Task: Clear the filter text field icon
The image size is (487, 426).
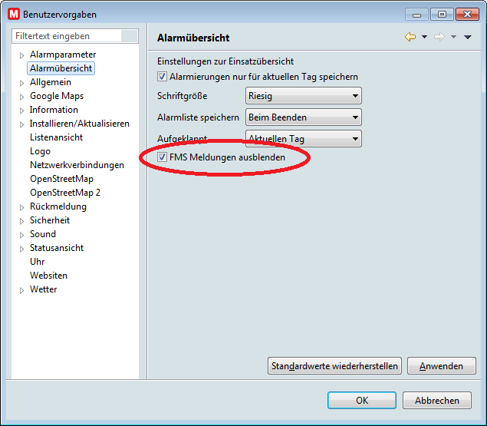Action: (130, 36)
